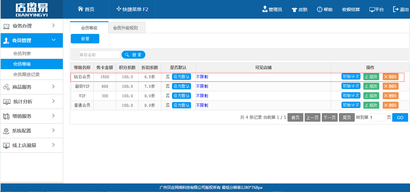Click the magnifier icon in 搜索 button

(127, 55)
